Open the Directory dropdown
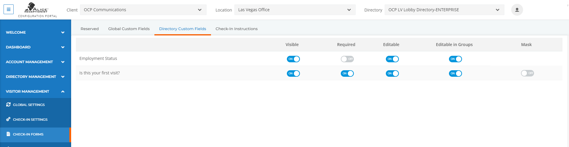Viewport: 569px width, 147px height. click(x=444, y=10)
